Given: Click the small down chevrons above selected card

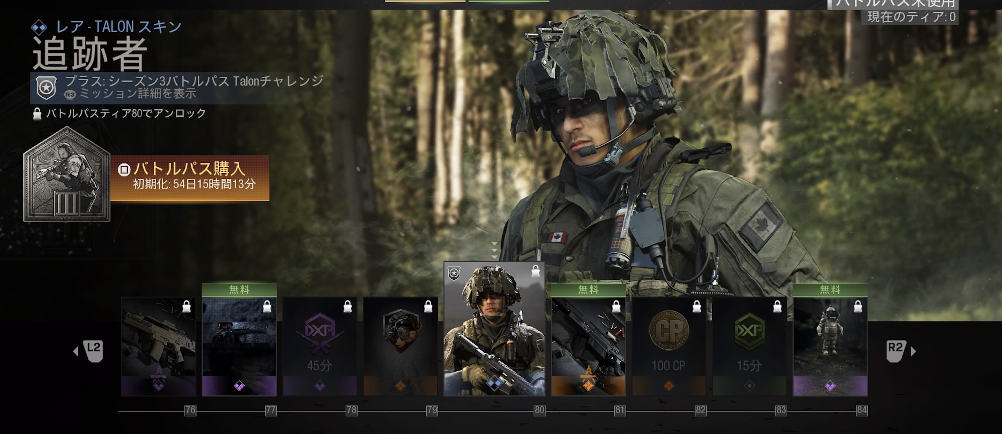Looking at the screenshot, I should point(494,250).
